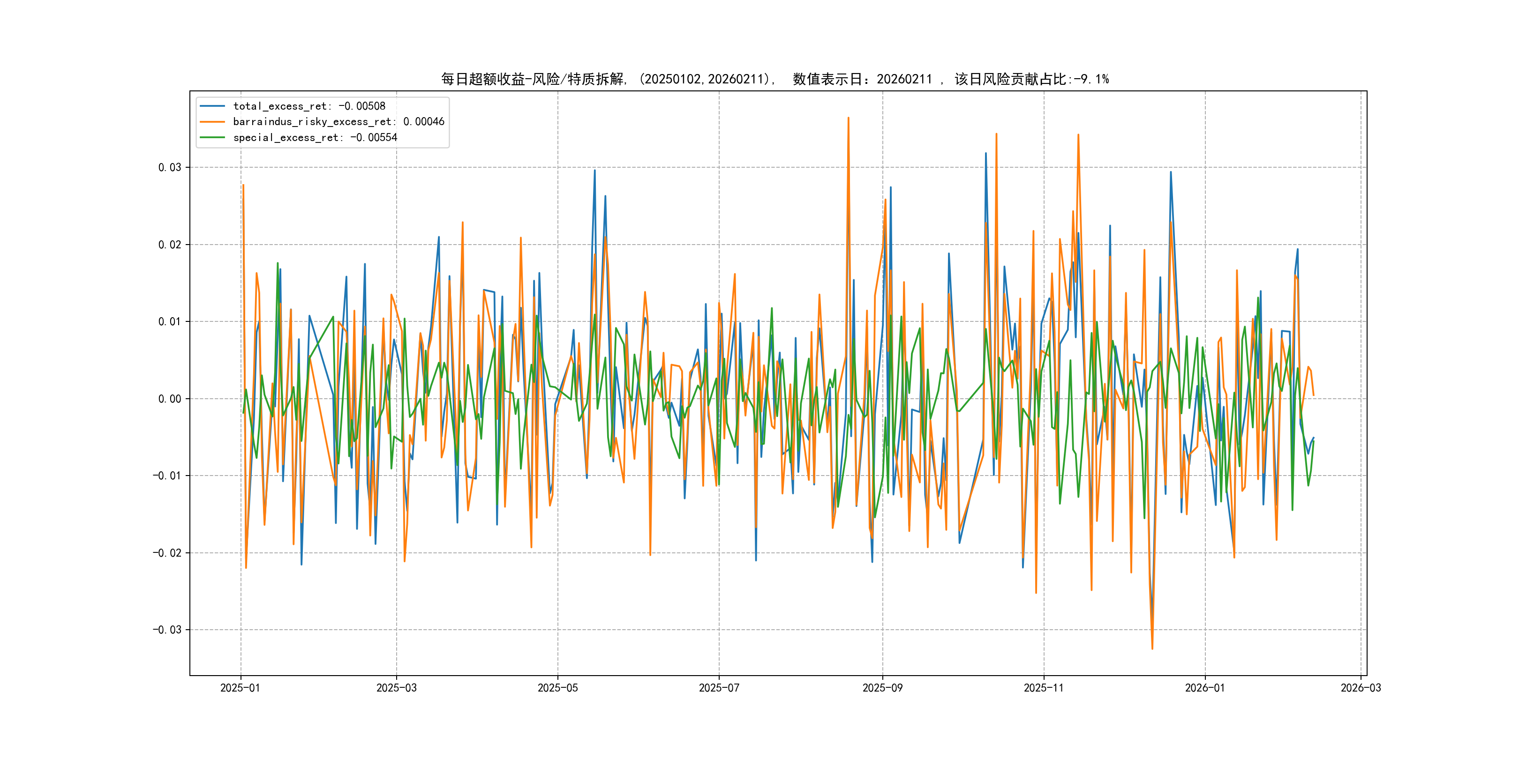Click the 2026-01 x-axis tick label
This screenshot has width=1519, height=759.
1205,688
